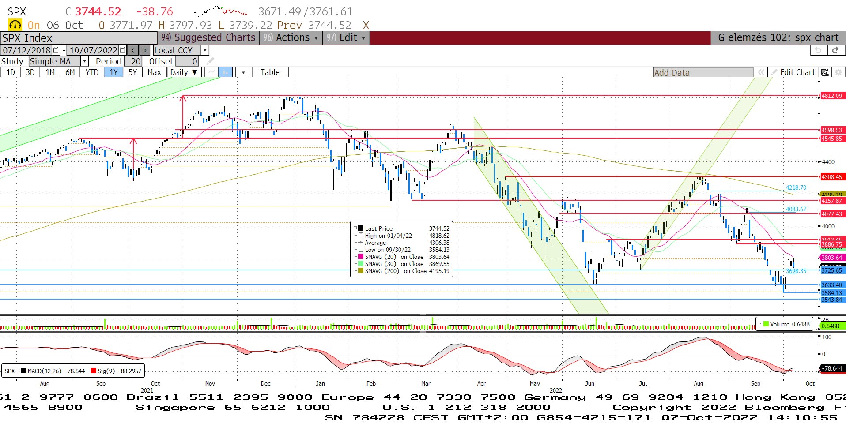Image resolution: width=846 pixels, height=442 pixels.
Task: Click the magenta SMAVG (20) legend swatch
Action: coord(361,257)
